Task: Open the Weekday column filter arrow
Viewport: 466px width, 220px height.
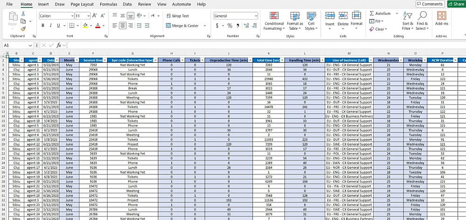Action: click(425, 60)
